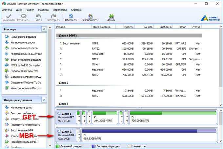Sort by the Емкость column header

[x=125, y=27]
